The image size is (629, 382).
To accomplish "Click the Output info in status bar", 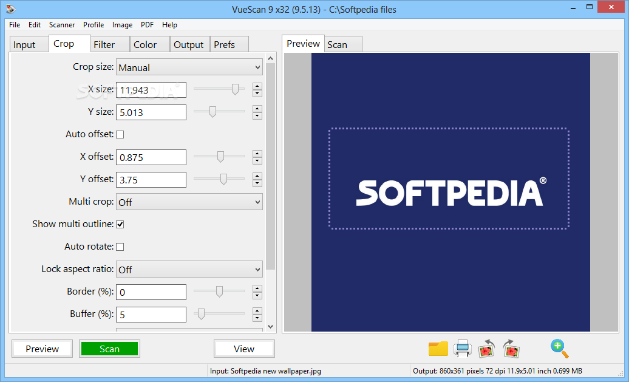I will [497, 371].
